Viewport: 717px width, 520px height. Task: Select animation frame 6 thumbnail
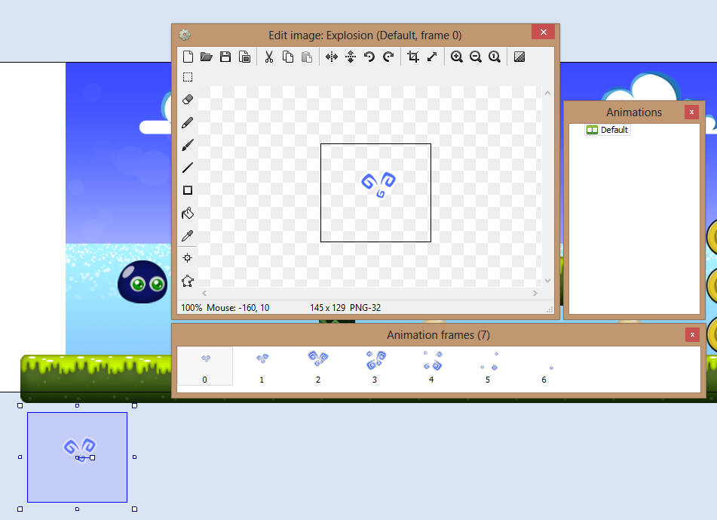point(544,366)
